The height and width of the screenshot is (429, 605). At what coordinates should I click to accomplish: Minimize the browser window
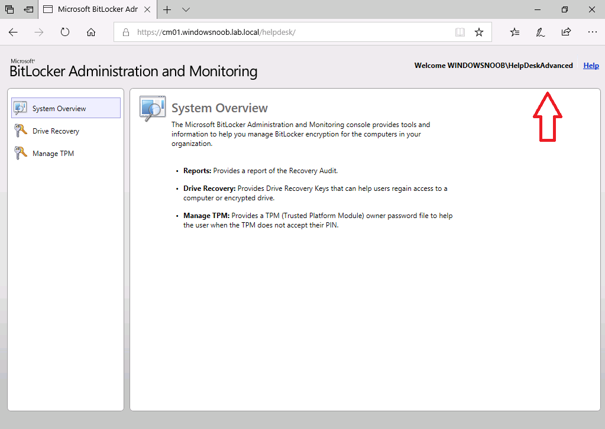(x=538, y=9)
